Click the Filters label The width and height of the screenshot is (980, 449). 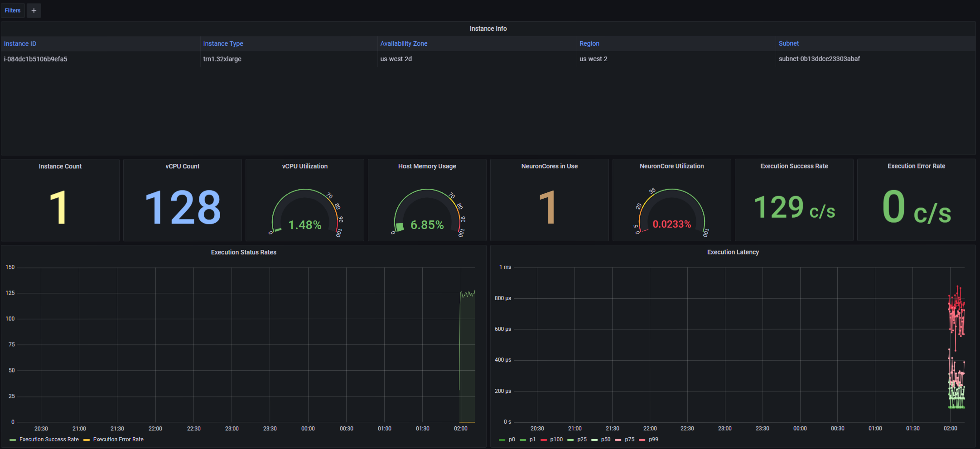coord(13,10)
